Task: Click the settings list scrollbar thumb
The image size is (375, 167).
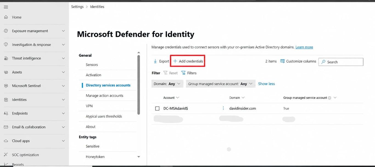Action: pos(139,85)
